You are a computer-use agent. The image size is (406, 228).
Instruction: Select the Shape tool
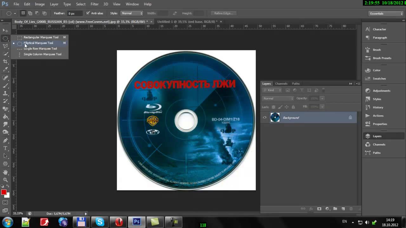tap(5, 164)
